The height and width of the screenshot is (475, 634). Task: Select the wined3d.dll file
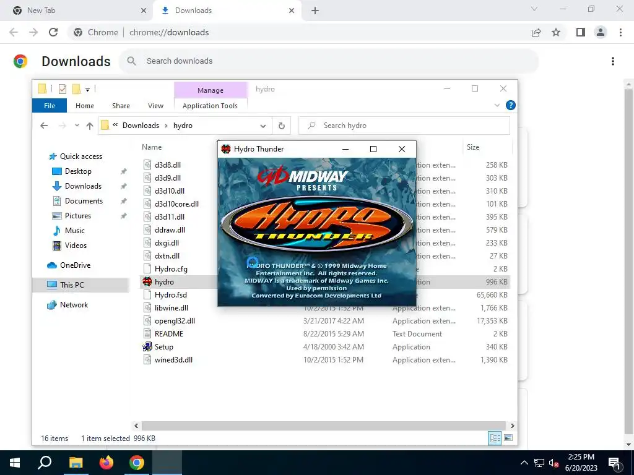(173, 359)
